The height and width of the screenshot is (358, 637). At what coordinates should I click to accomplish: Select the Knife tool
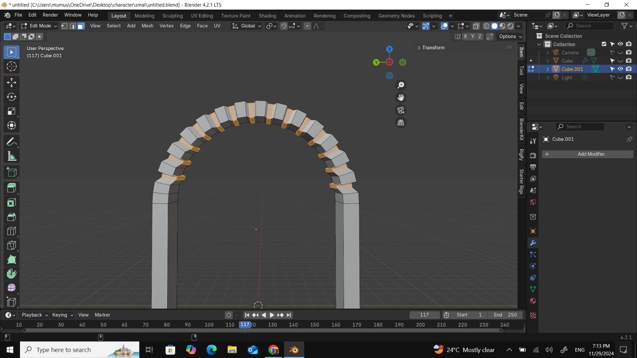12,245
